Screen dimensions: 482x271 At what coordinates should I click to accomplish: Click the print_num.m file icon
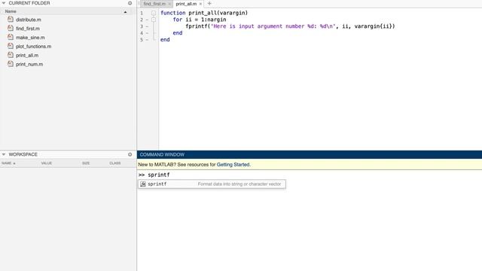(x=11, y=64)
